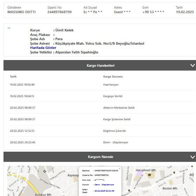Click the Şube Yetkilisi label
Viewport: 196px width, 196px height.
41,52
